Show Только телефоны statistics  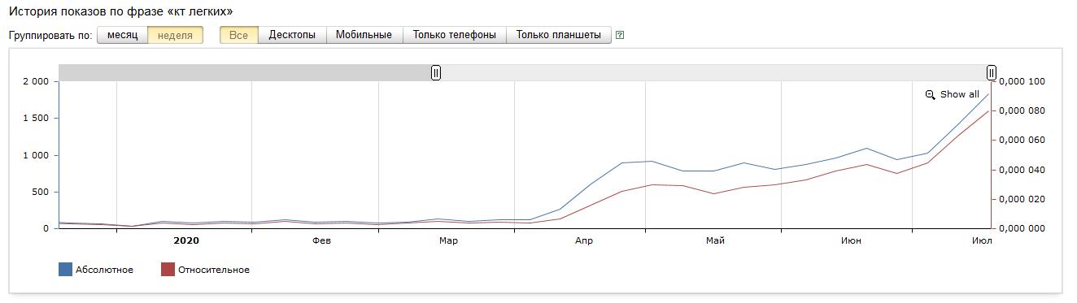tap(454, 35)
